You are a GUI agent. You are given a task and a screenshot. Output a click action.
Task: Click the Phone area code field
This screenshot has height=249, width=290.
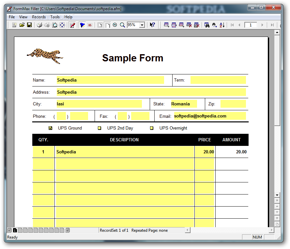tap(61, 116)
